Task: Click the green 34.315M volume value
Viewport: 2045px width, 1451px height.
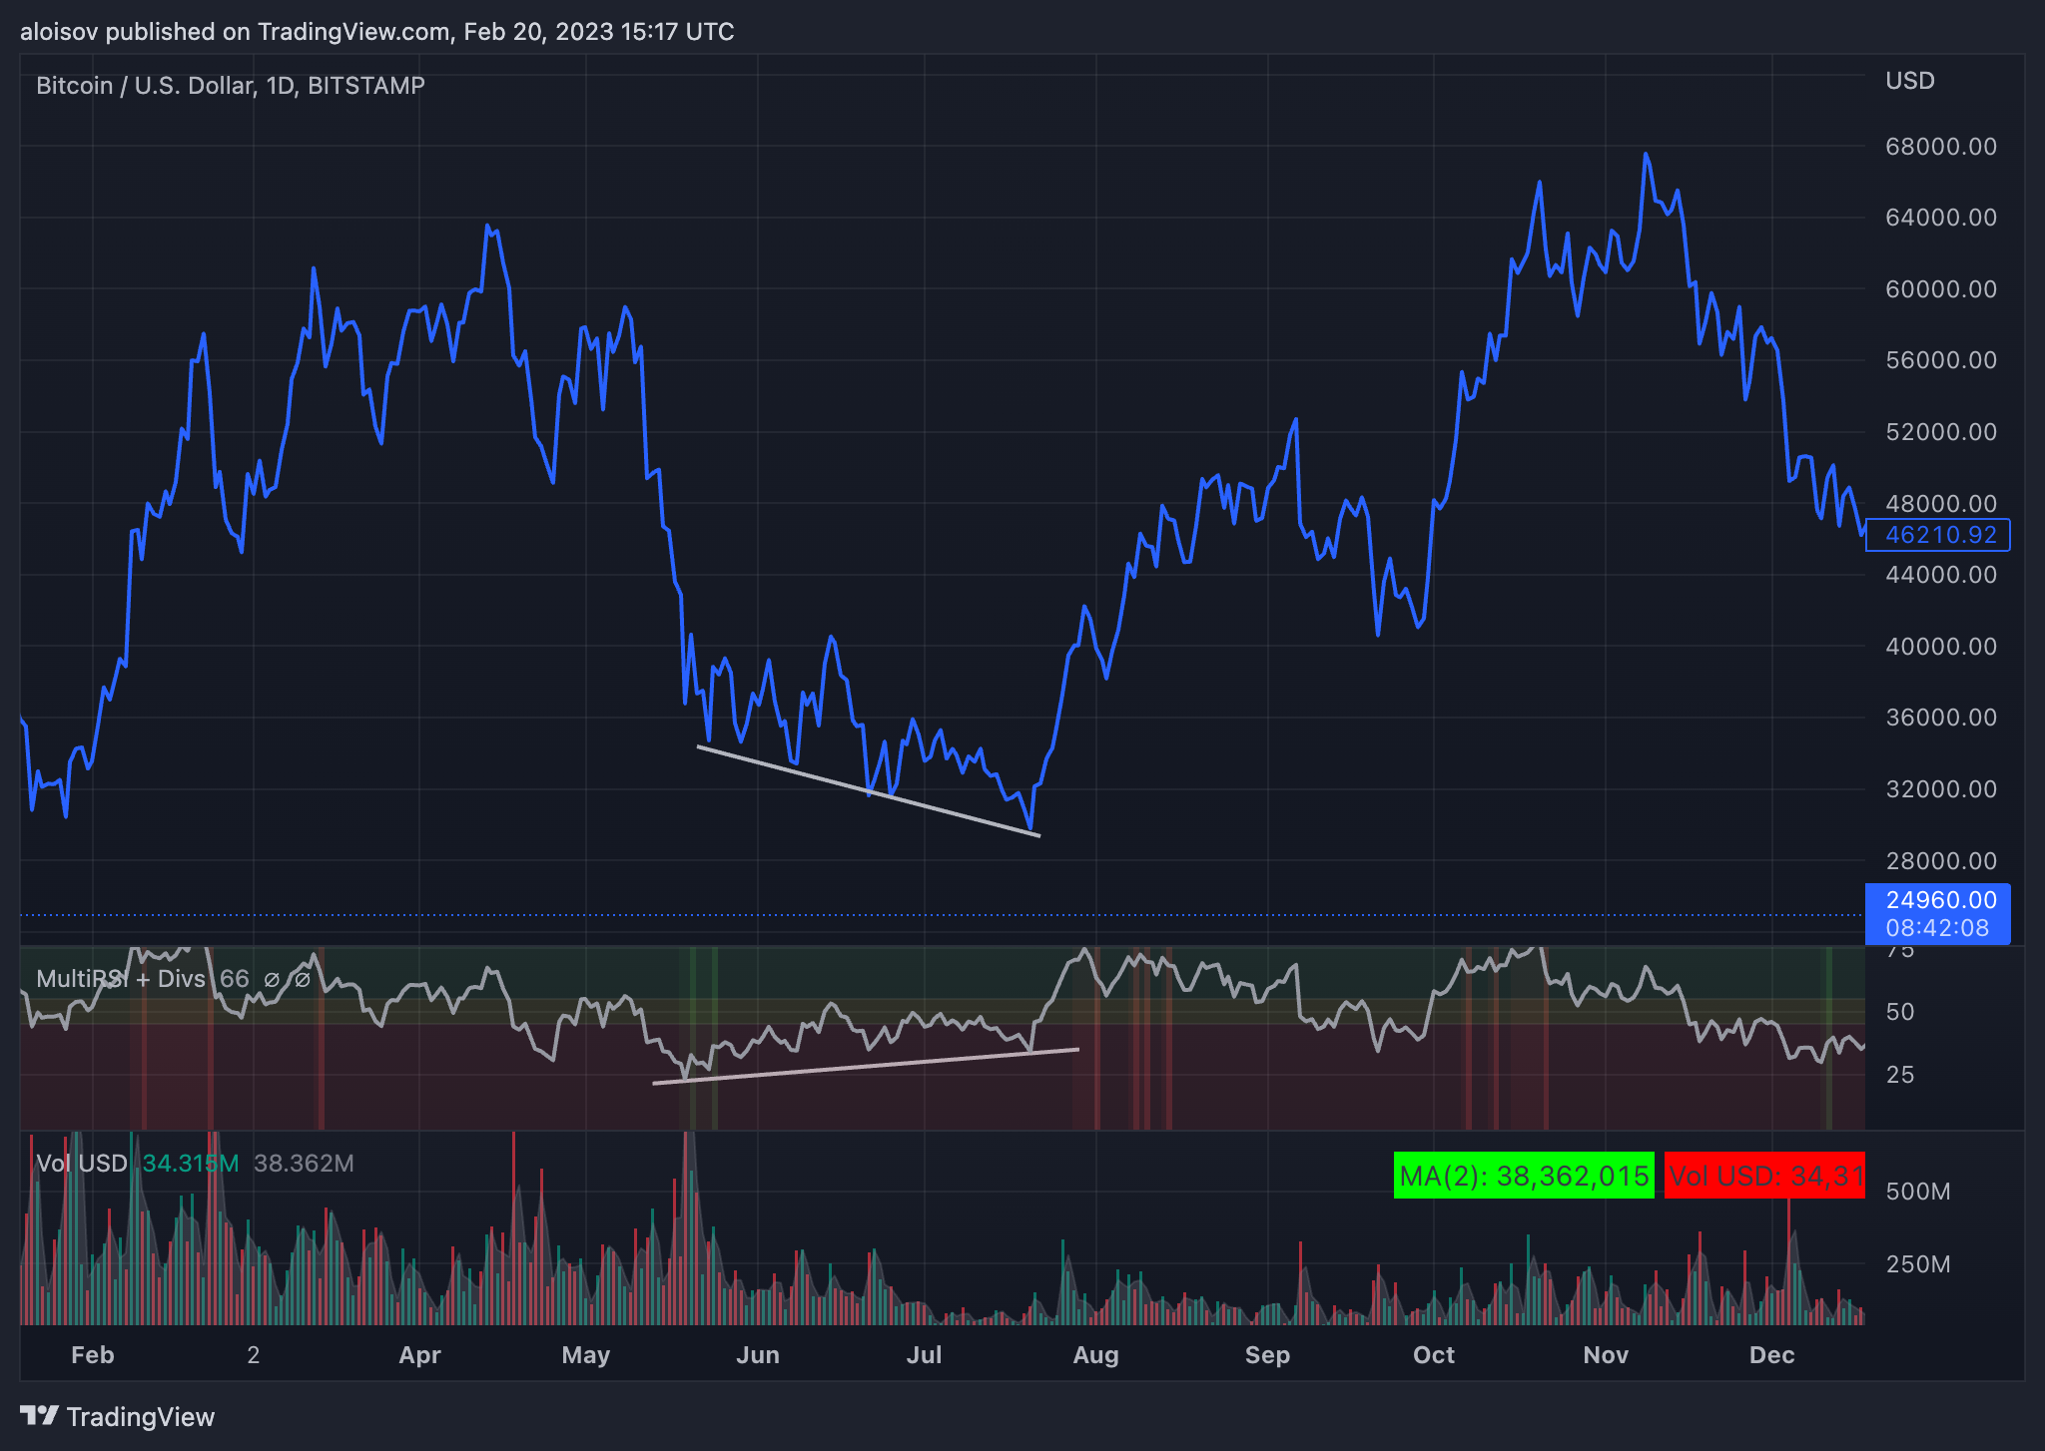Action: pos(190,1164)
